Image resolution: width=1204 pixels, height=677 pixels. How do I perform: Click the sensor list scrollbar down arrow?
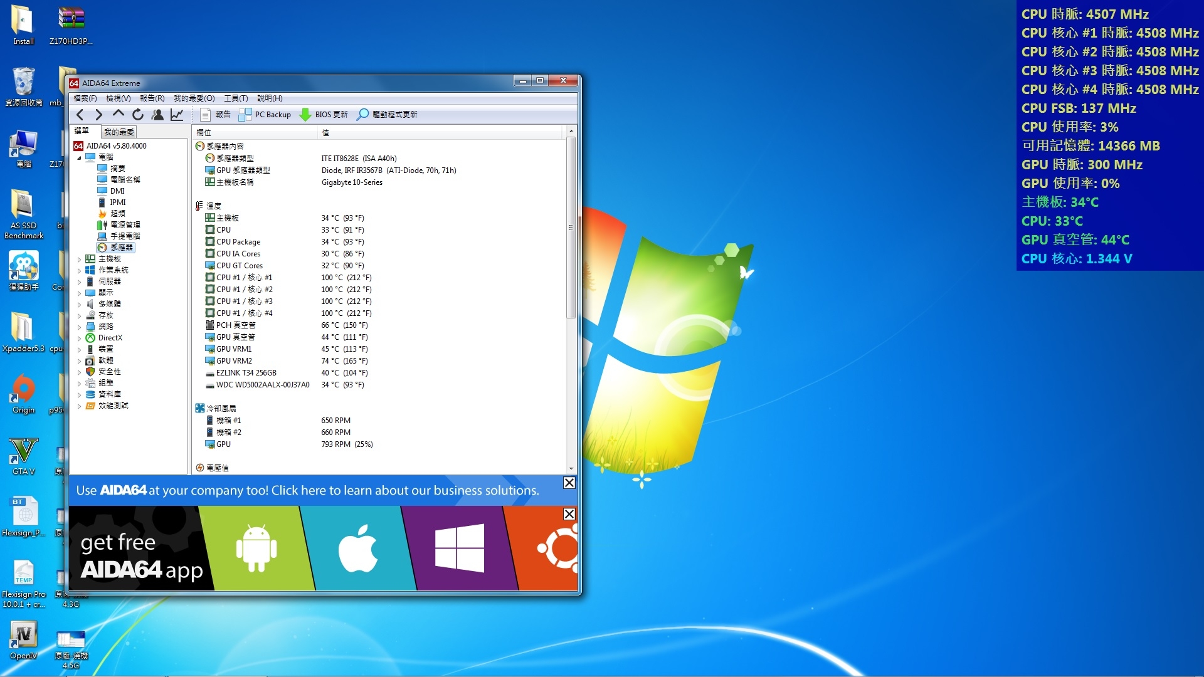click(571, 468)
